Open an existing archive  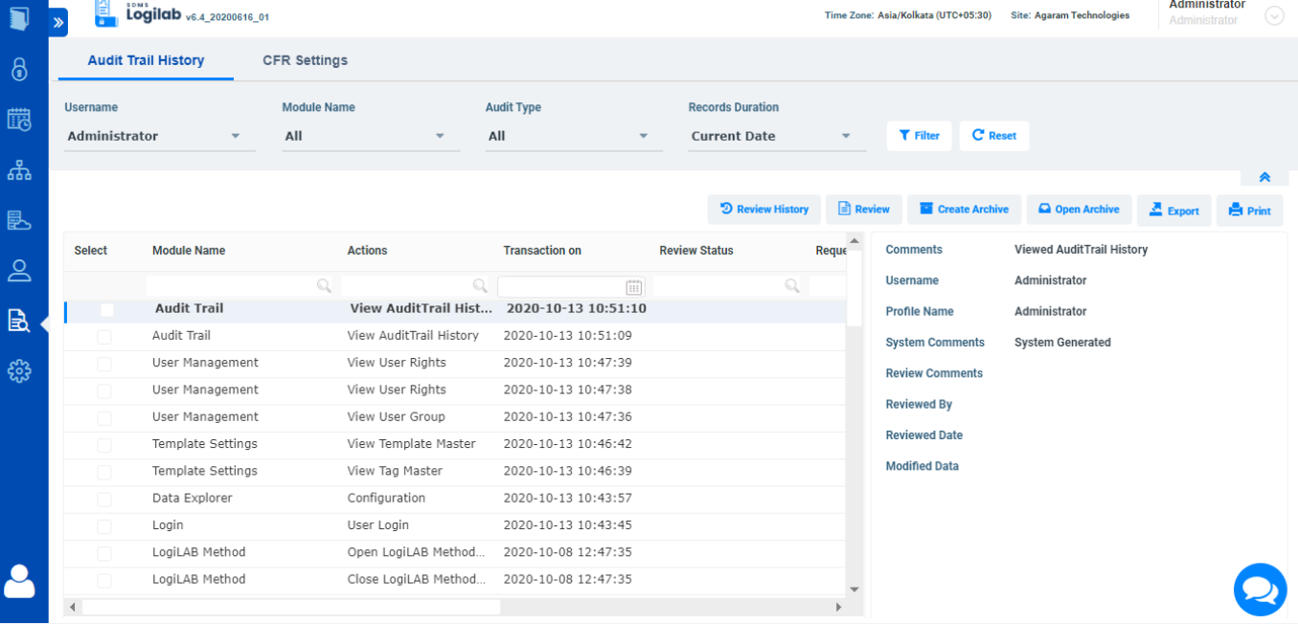click(x=1079, y=209)
